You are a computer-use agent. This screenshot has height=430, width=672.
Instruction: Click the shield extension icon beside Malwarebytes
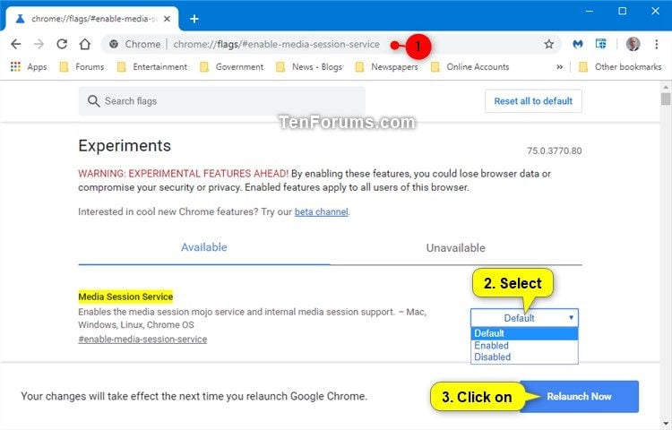[x=601, y=44]
